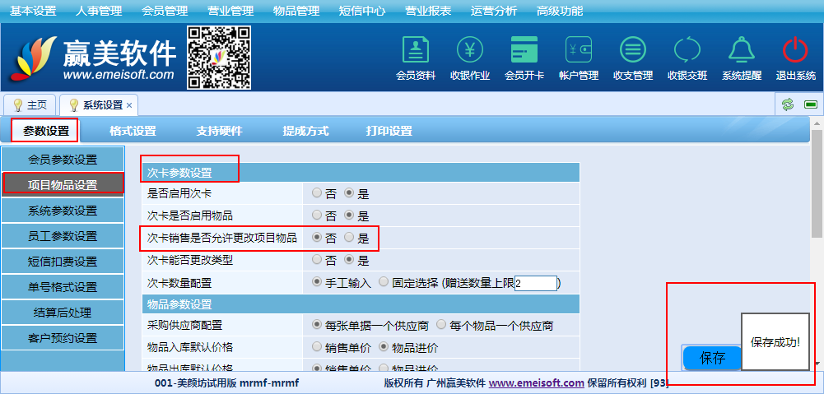Open the 会员资料 member info icon
This screenshot has width=824, height=394.
416,51
